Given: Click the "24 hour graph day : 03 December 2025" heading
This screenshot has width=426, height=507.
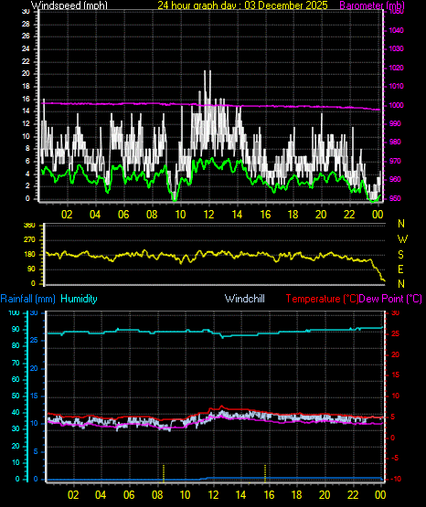Looking at the screenshot, I should coord(242,5).
